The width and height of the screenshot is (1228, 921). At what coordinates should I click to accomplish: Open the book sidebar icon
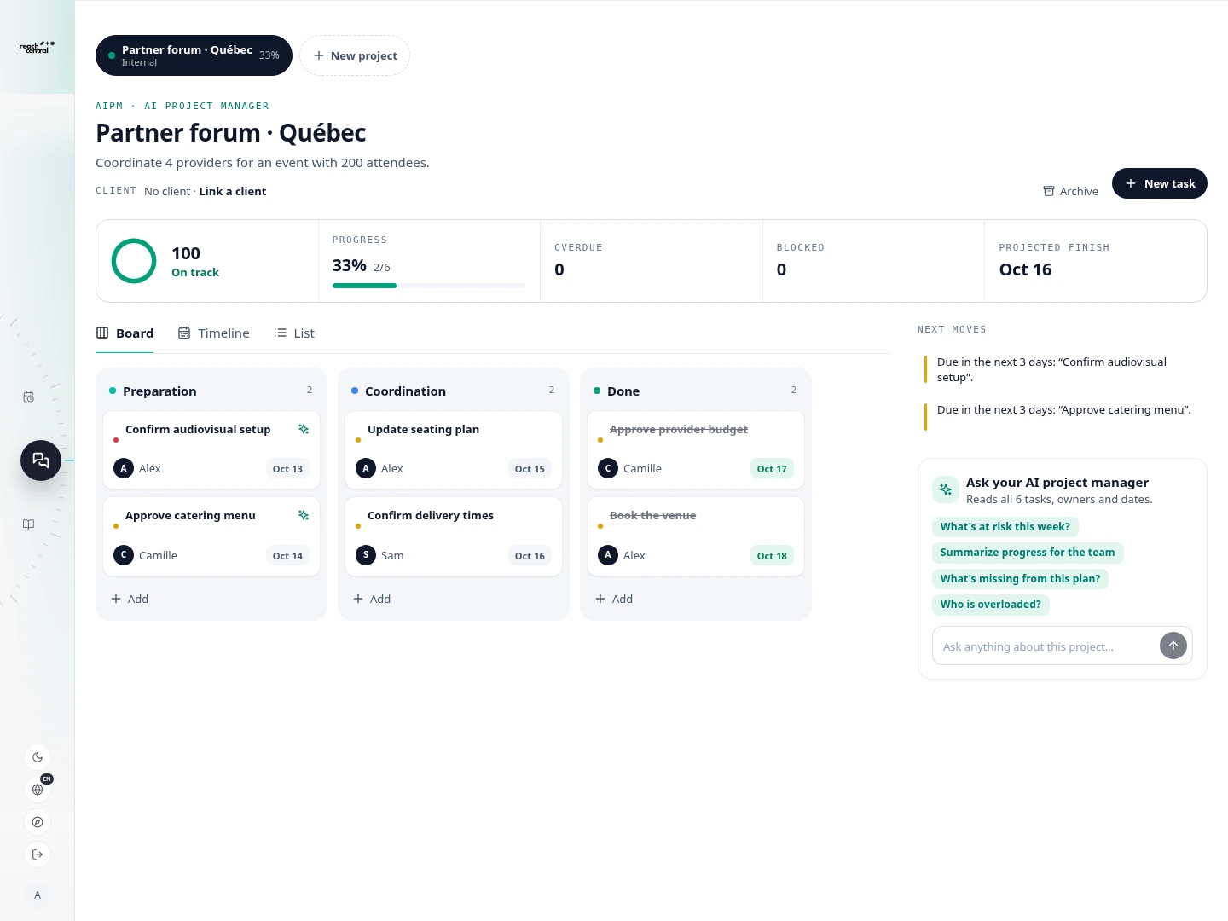(x=28, y=524)
